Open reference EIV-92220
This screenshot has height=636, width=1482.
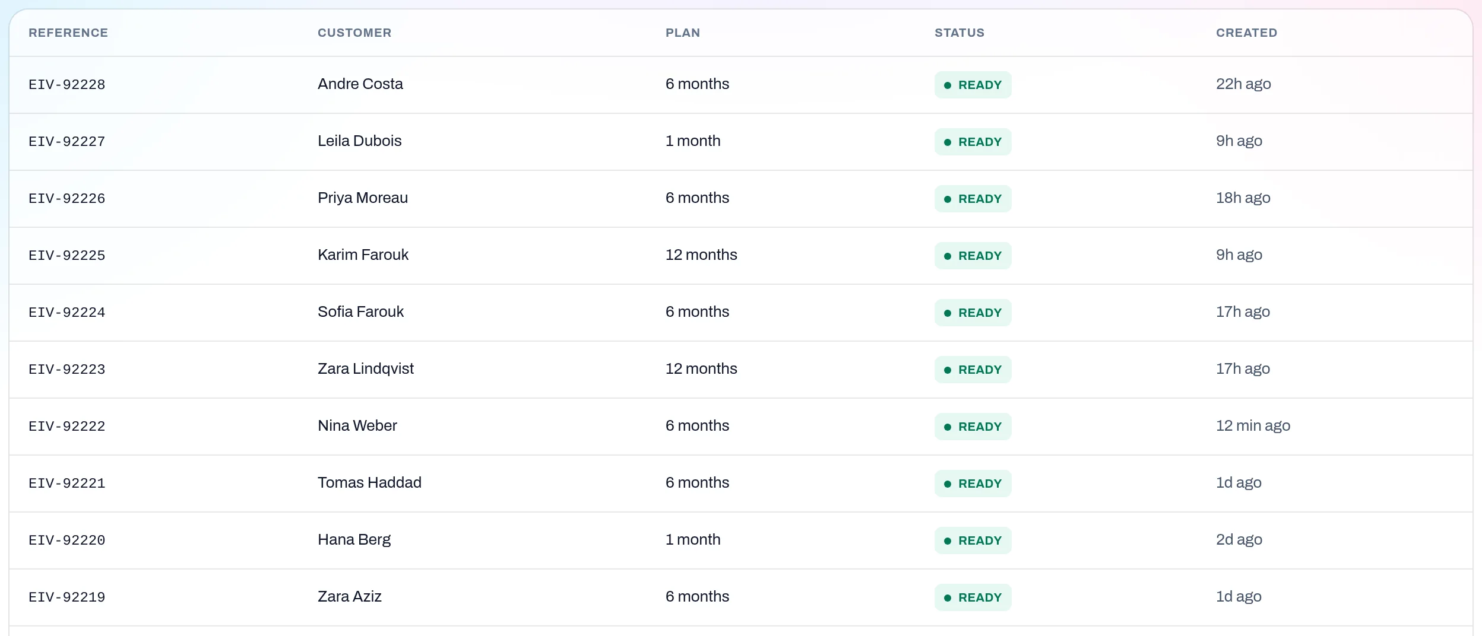click(x=67, y=540)
